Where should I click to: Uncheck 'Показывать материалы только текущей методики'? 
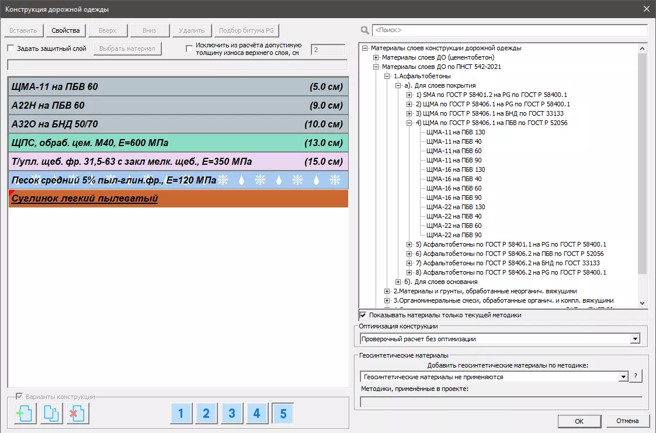363,315
